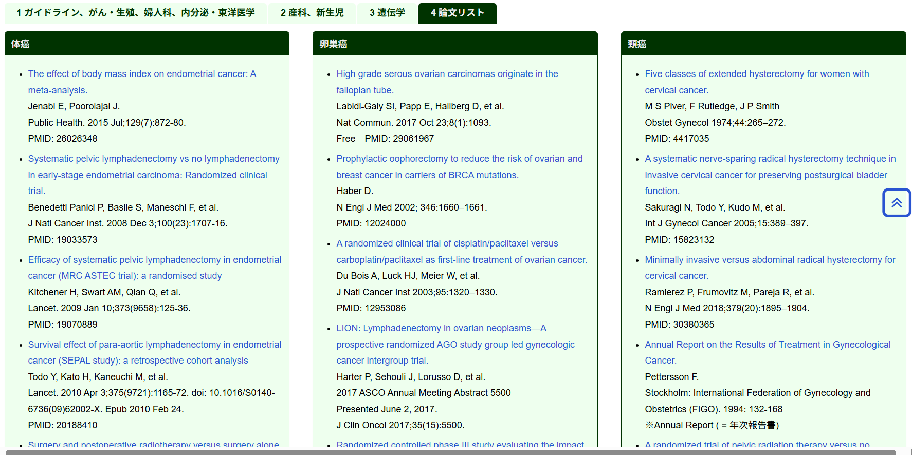912x455 pixels.
Task: Switch to the 論文リスト tab
Action: coord(457,13)
